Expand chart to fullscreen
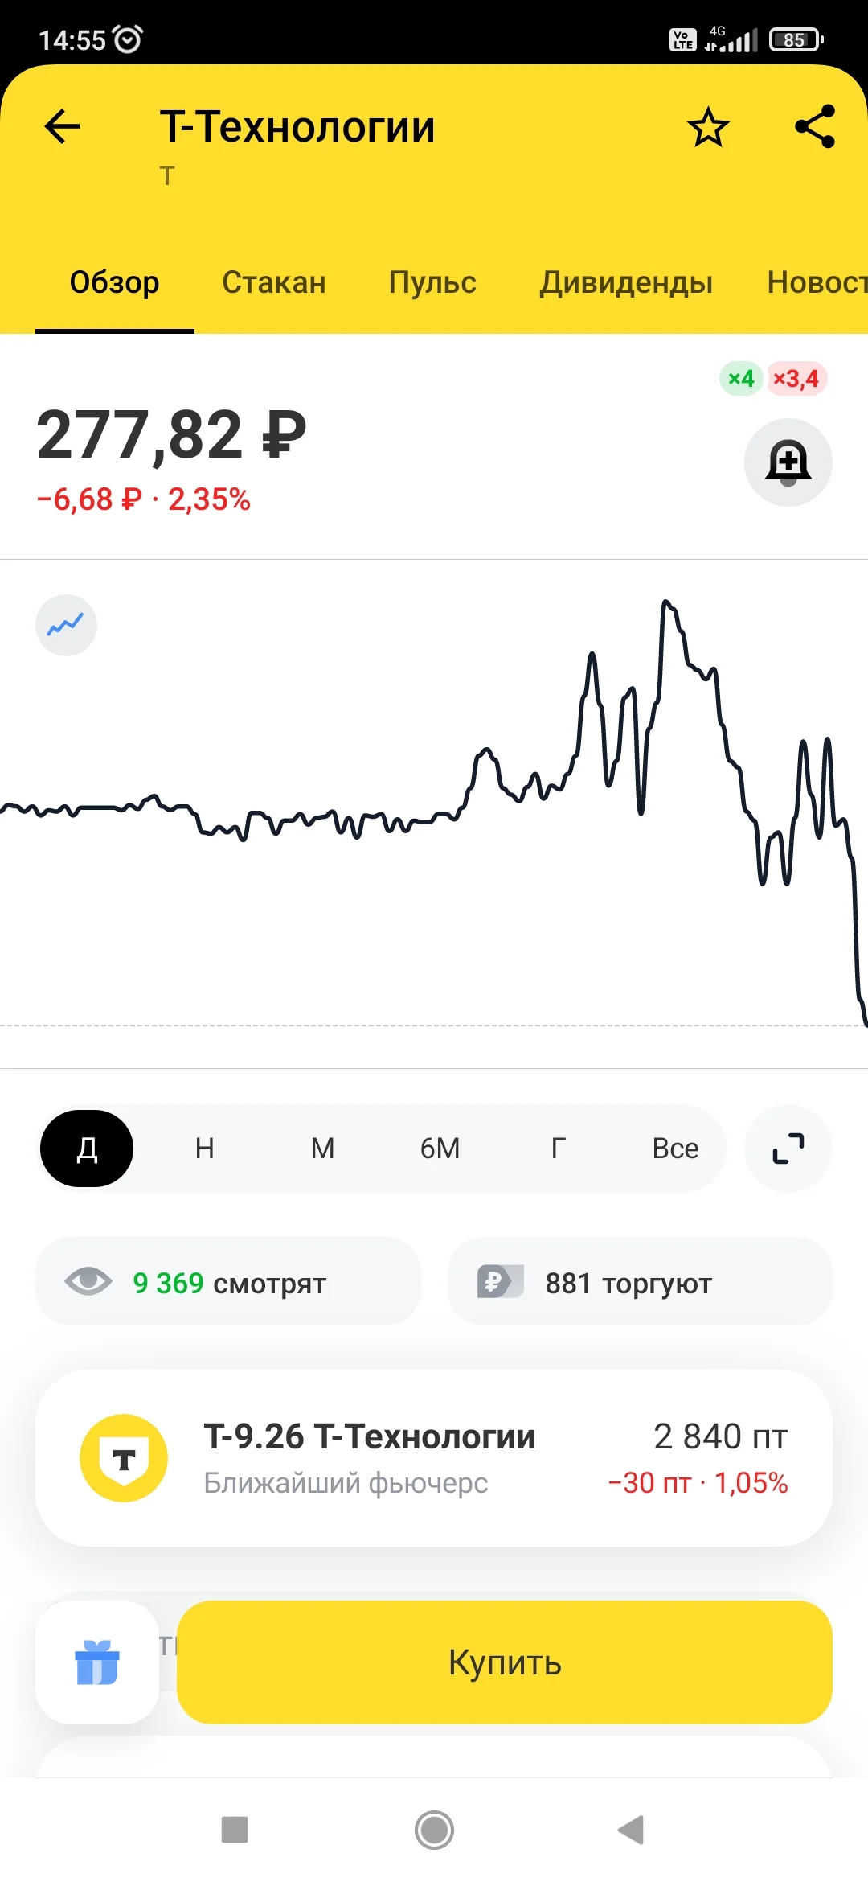Screen dimensions: 868x1882 pyautogui.click(x=788, y=1149)
